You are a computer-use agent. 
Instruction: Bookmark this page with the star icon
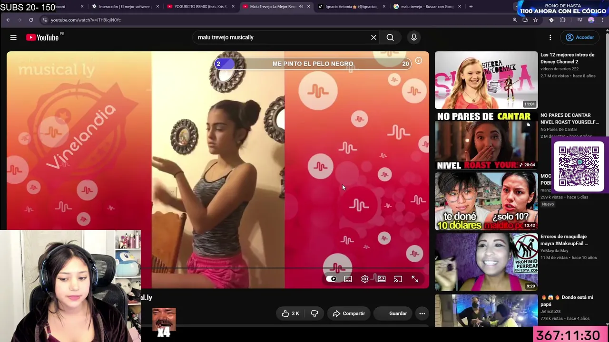pyautogui.click(x=535, y=20)
